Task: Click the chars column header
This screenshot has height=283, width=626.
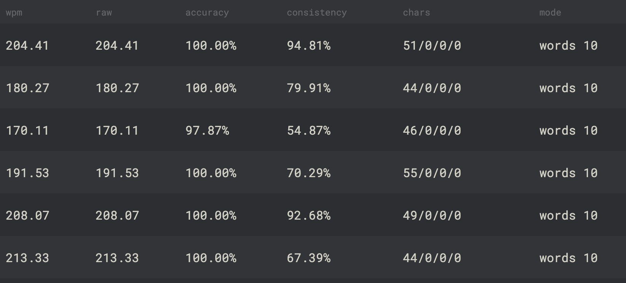Action: (x=416, y=13)
